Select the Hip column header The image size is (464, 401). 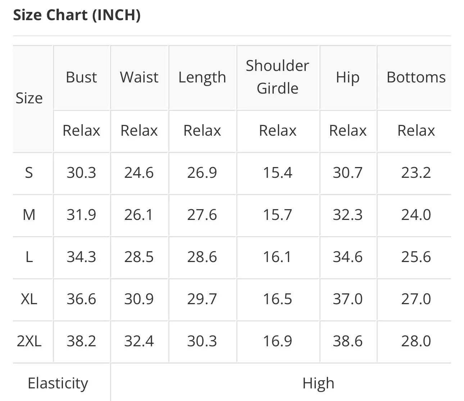point(348,78)
